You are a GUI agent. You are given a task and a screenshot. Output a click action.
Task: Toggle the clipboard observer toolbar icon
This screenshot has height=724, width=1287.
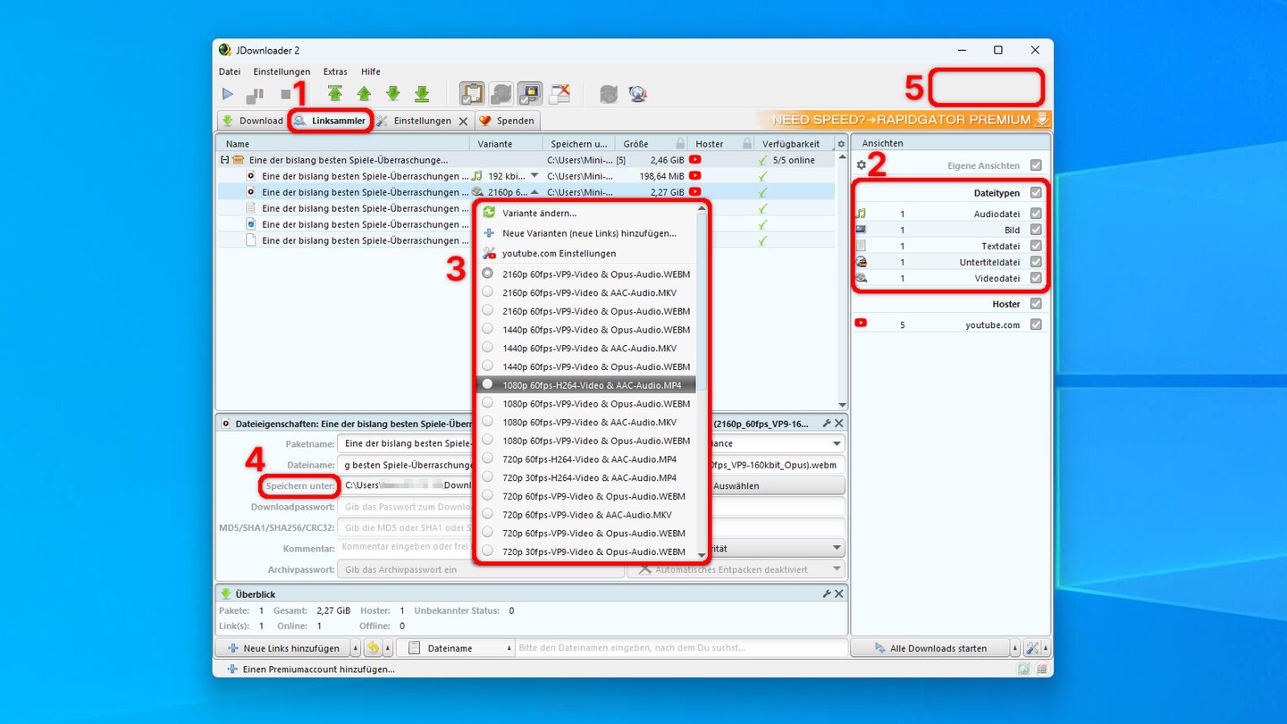[472, 94]
